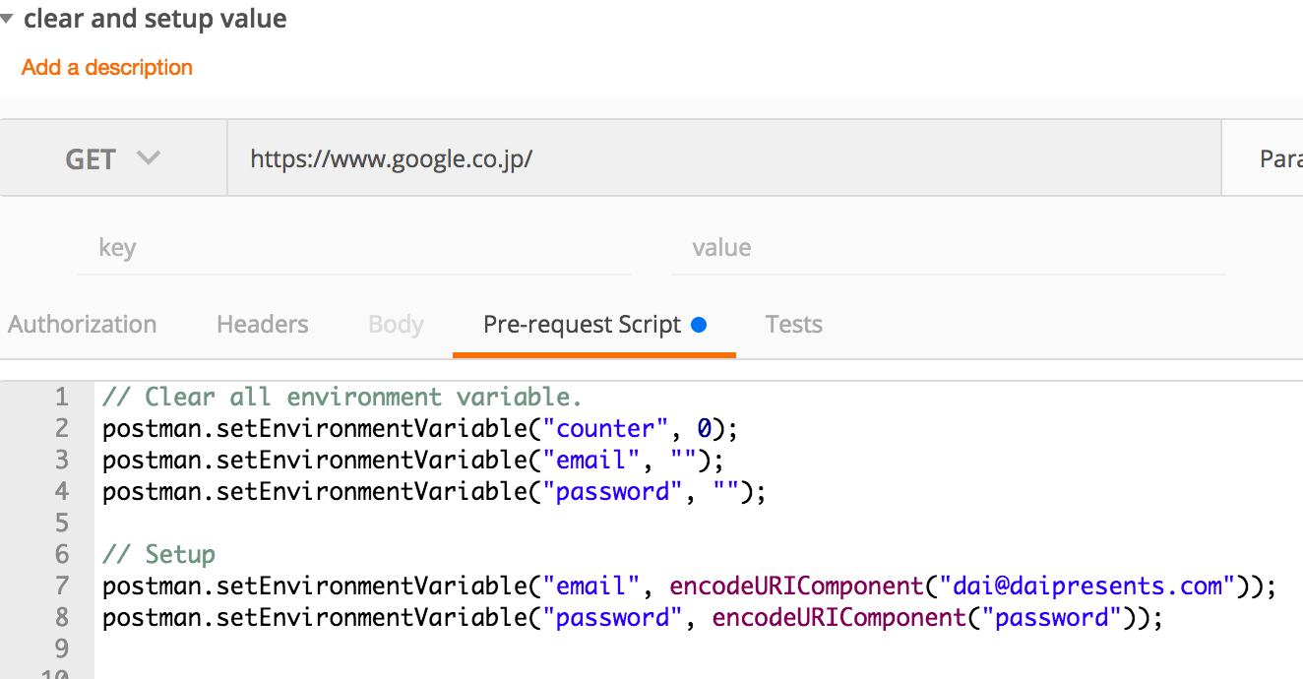Screen dimensions: 1303x679
Task: Focus the key parameter input field
Action: [x=354, y=248]
